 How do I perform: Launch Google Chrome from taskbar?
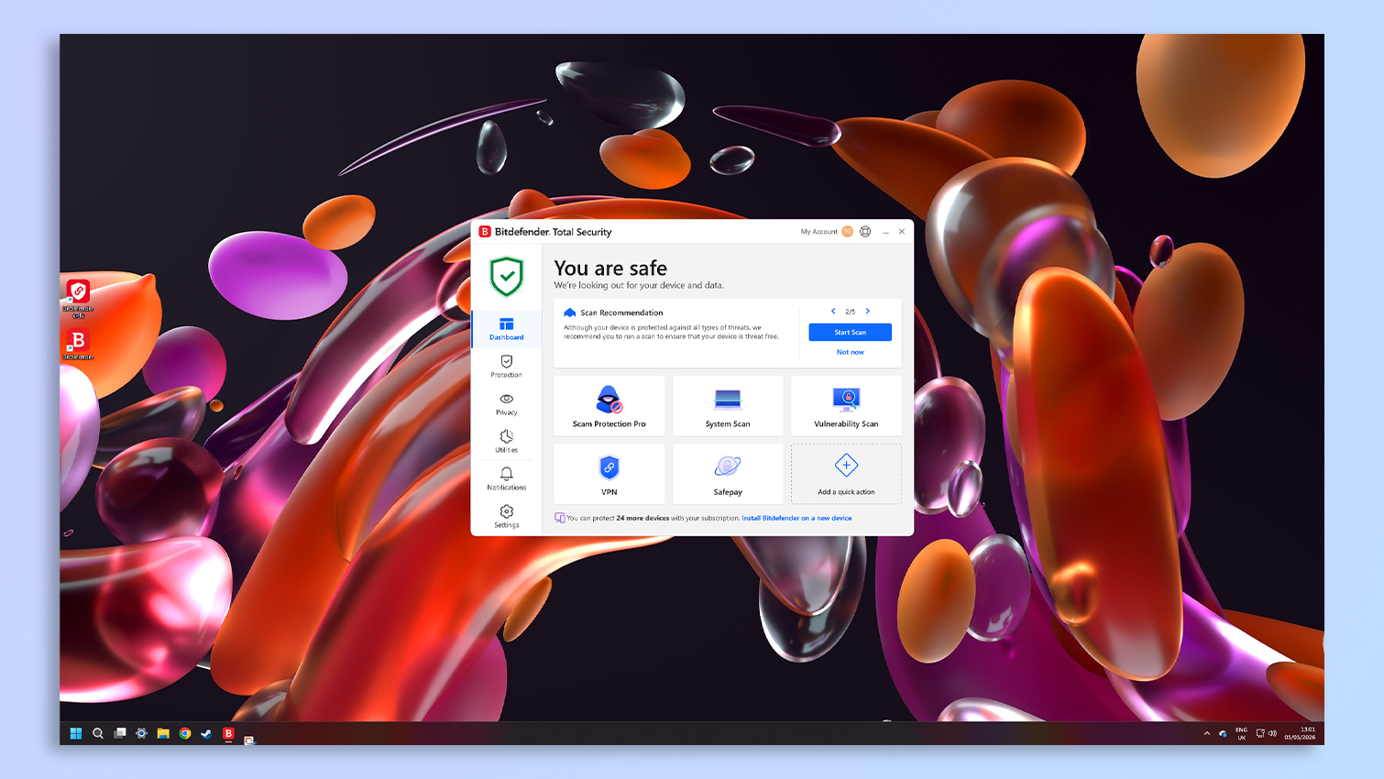click(x=185, y=733)
